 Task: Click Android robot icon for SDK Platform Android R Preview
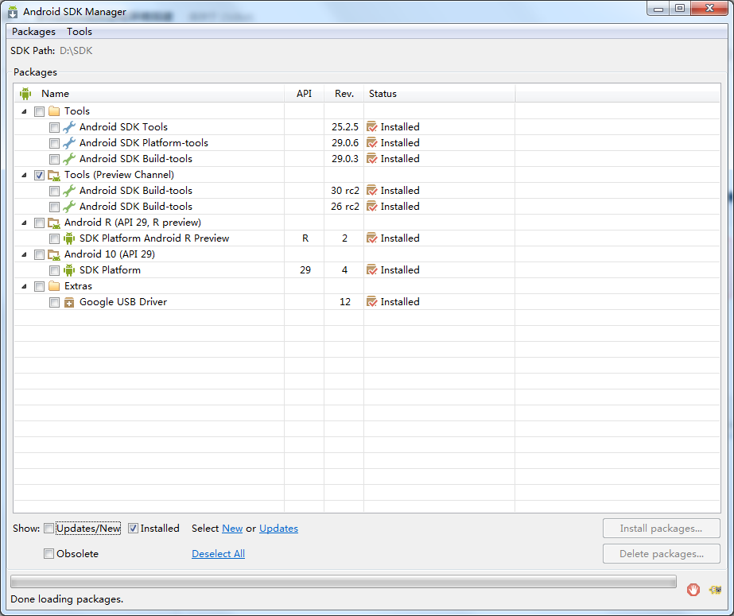69,238
